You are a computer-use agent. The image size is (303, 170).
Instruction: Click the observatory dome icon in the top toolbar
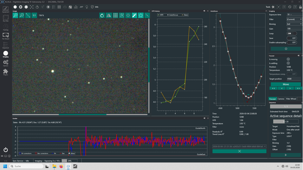tap(70, 7)
